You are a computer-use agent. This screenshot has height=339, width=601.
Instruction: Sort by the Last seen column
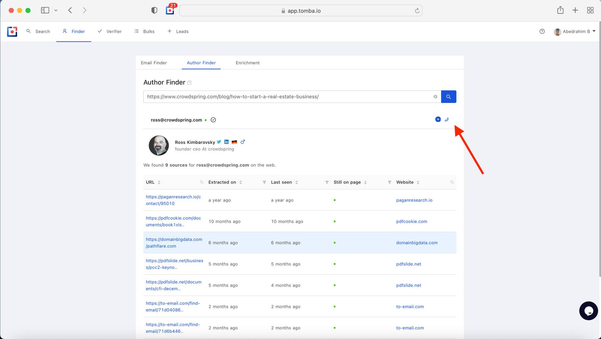pos(296,182)
